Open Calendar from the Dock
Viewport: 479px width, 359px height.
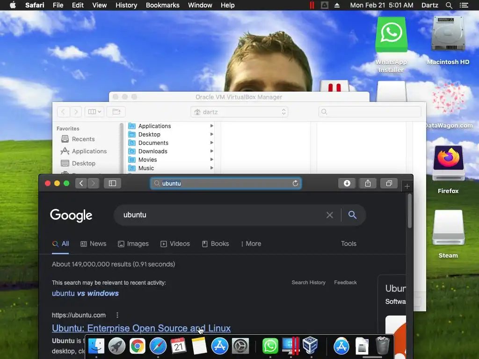tap(178, 346)
